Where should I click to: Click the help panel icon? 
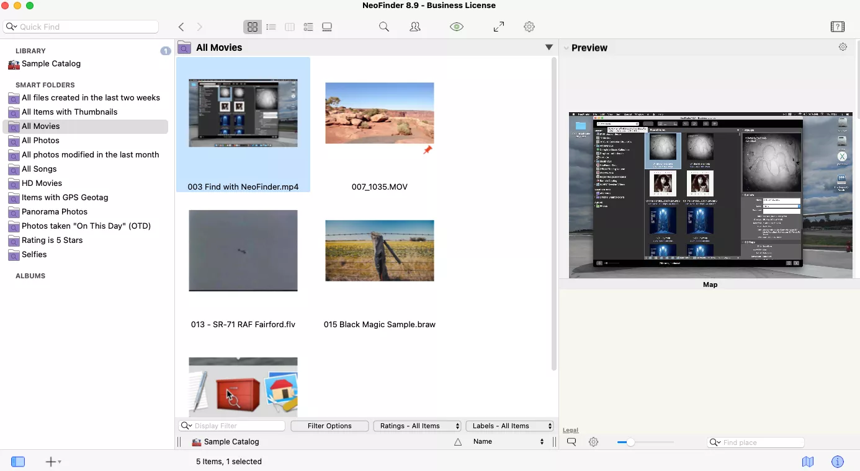tap(838, 27)
